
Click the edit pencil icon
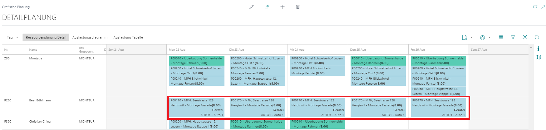click(251, 7)
